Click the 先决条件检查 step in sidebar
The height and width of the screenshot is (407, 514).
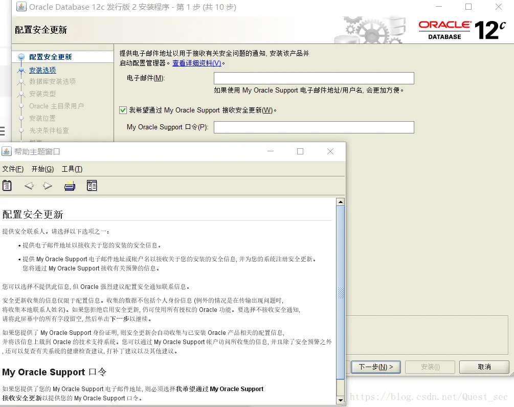click(x=49, y=130)
